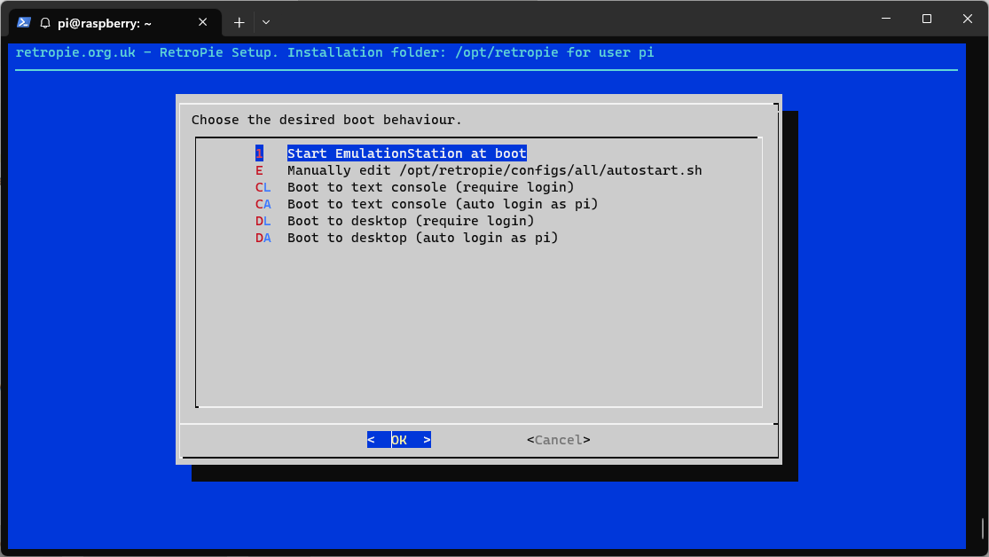
Task: Click the Cancel button
Action: (559, 440)
